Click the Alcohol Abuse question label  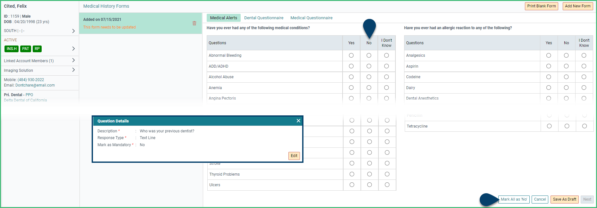click(221, 77)
